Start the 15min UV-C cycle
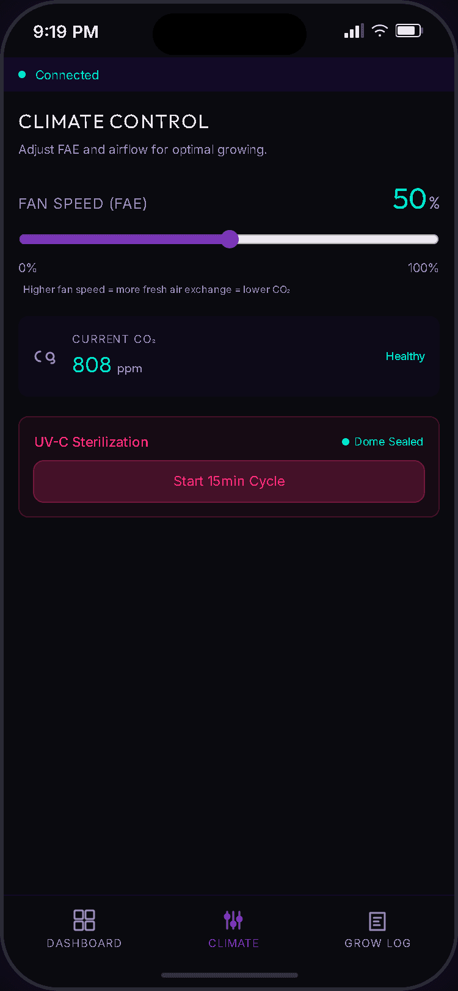Viewport: 458px width, 991px height. tap(228, 481)
